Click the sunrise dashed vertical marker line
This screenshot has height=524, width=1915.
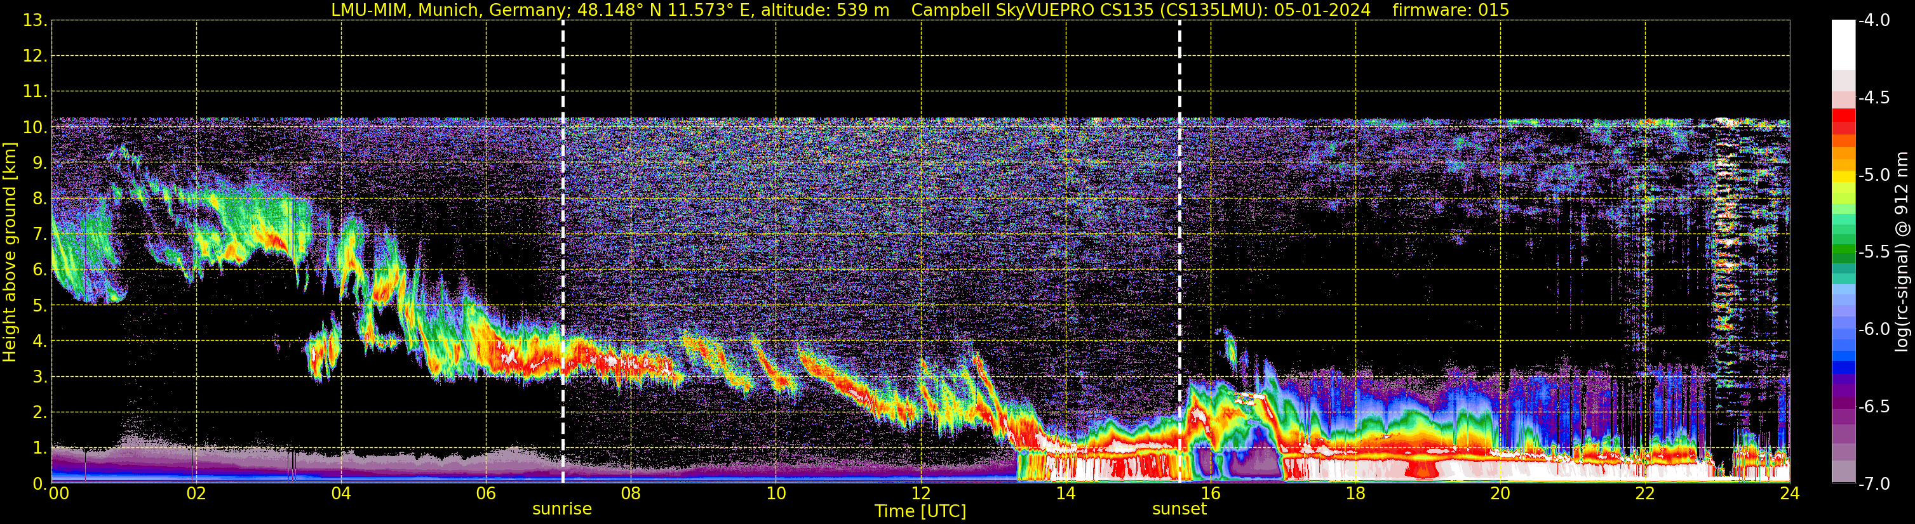coord(563,252)
